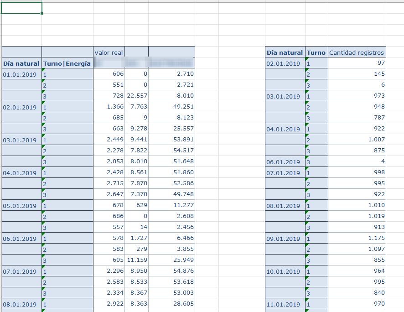Select registros cell with value 145
Viewport: 404px width, 312px height.
click(x=357, y=74)
